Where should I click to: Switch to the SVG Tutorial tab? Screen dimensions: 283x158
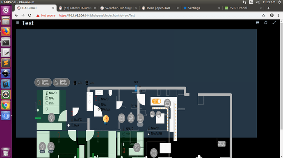[243, 8]
